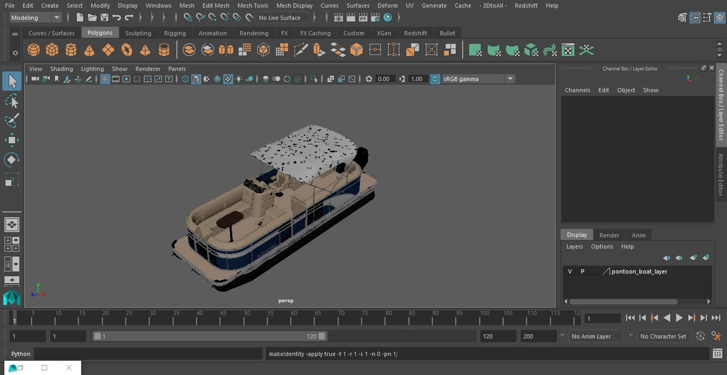
Task: Click the Select tool arrow
Action: [x=12, y=81]
